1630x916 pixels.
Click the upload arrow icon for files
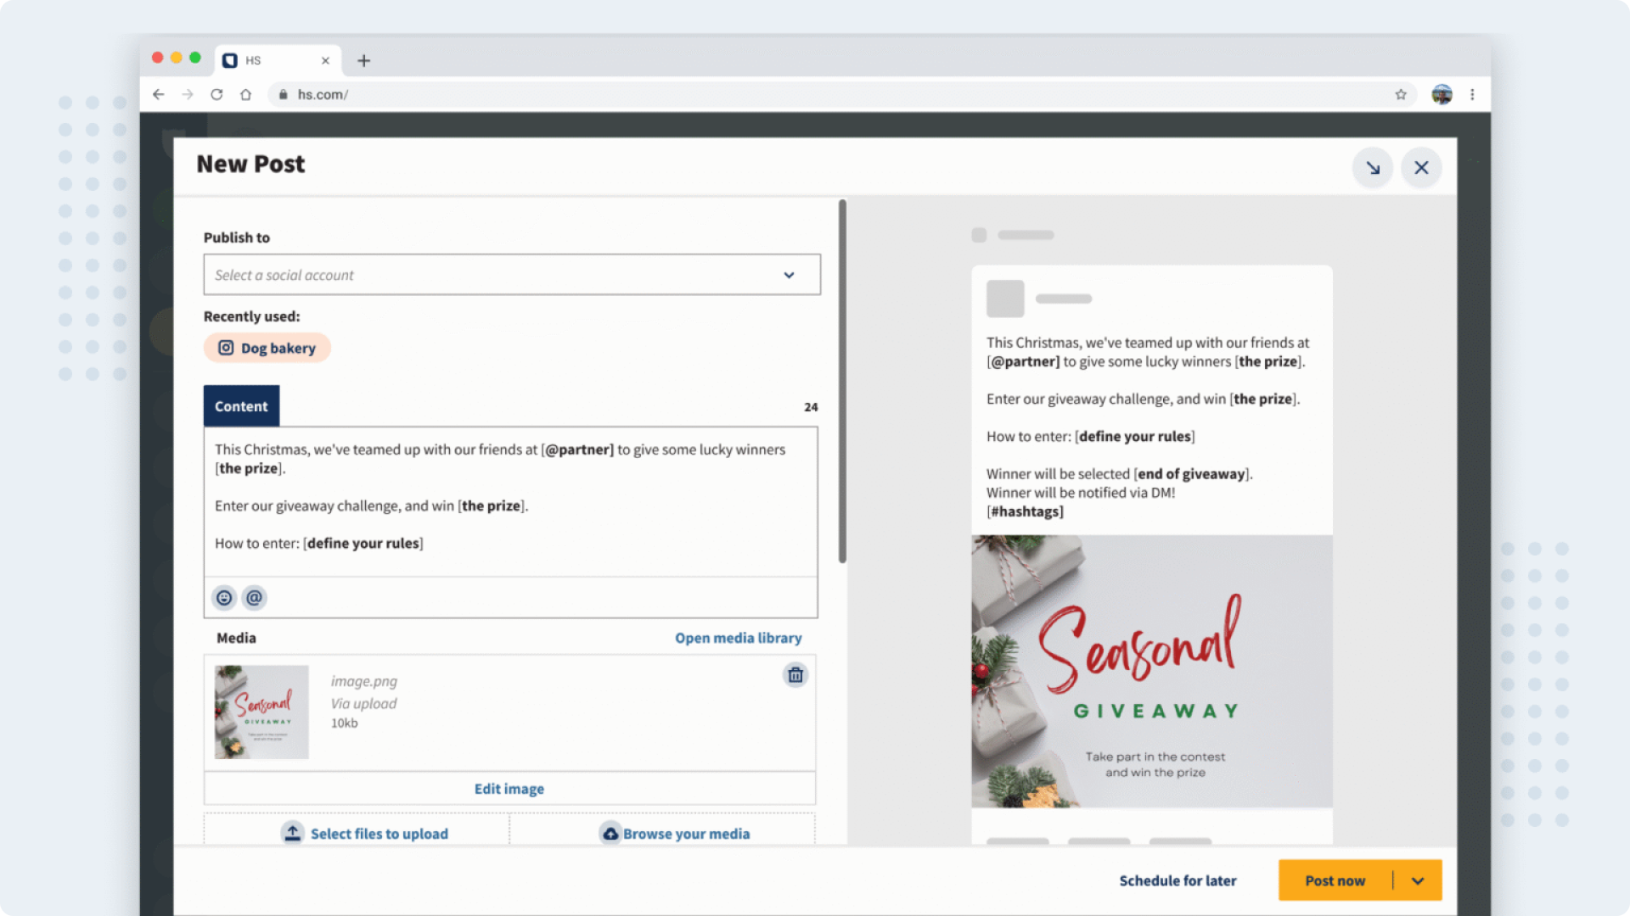(292, 833)
